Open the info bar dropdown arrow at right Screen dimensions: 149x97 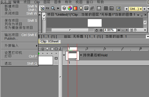point(147,37)
